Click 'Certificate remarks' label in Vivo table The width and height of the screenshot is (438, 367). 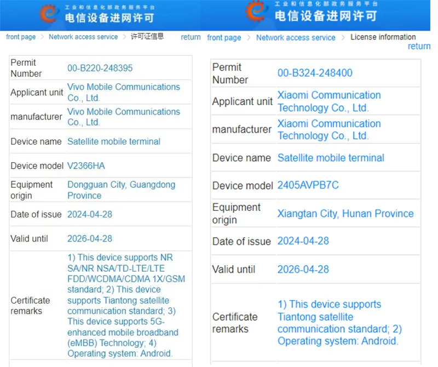click(x=30, y=306)
